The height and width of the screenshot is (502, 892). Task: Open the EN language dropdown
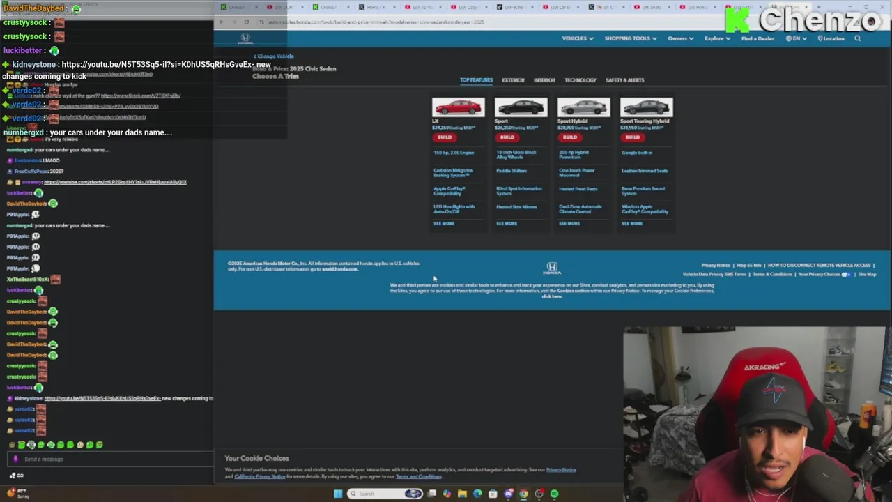tap(797, 38)
